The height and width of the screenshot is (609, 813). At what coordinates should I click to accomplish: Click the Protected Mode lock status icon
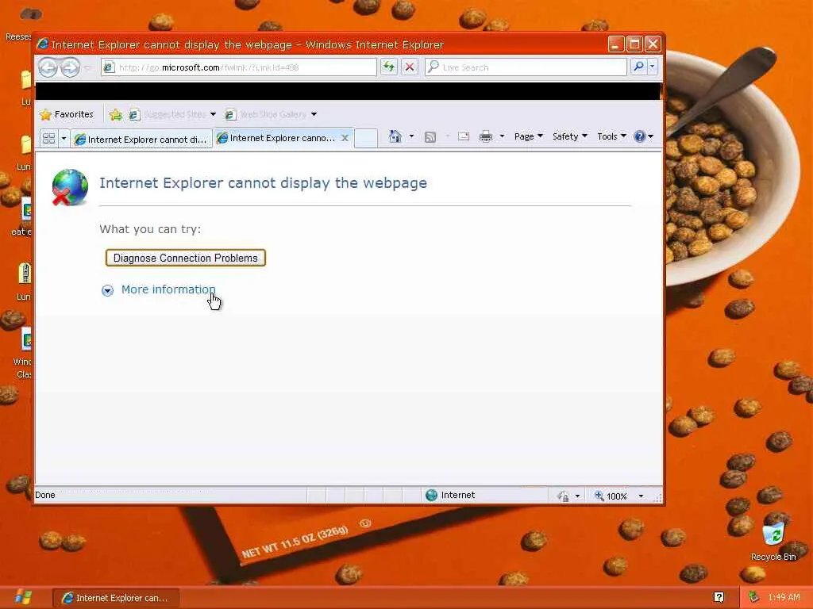click(x=563, y=496)
